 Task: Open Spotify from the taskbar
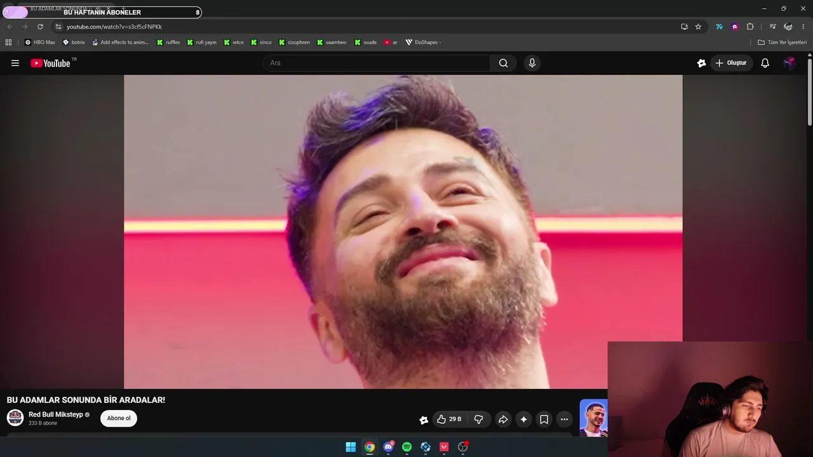coord(406,447)
